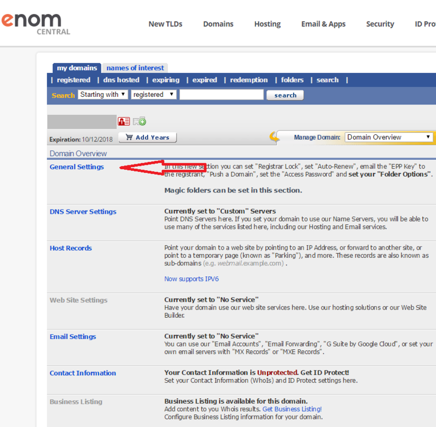
Task: Click the Add Years cart button
Action: tap(147, 138)
